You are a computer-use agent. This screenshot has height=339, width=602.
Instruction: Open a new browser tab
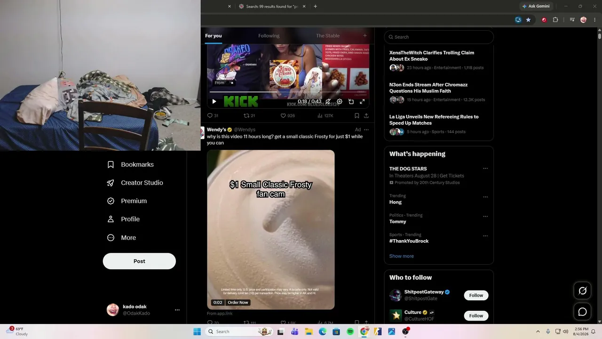point(315,7)
